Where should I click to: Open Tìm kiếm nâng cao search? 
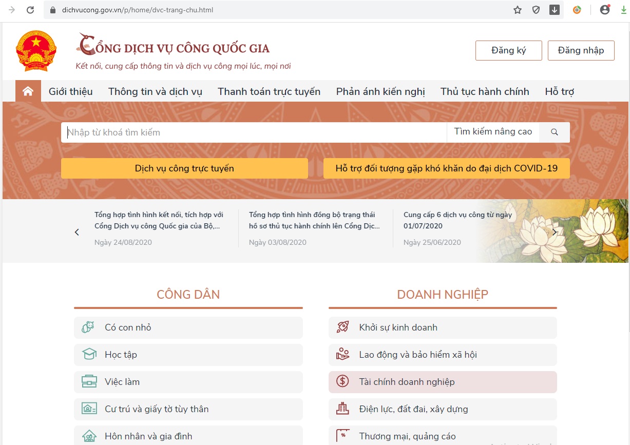pyautogui.click(x=493, y=132)
